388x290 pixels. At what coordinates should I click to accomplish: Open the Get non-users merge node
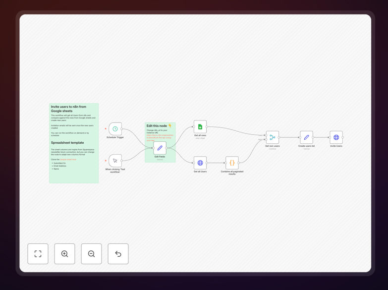click(x=273, y=137)
